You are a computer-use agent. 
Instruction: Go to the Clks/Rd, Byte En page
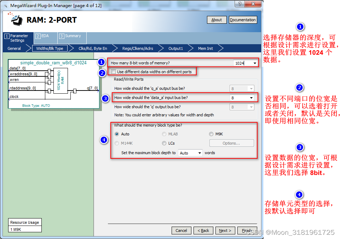[93, 48]
